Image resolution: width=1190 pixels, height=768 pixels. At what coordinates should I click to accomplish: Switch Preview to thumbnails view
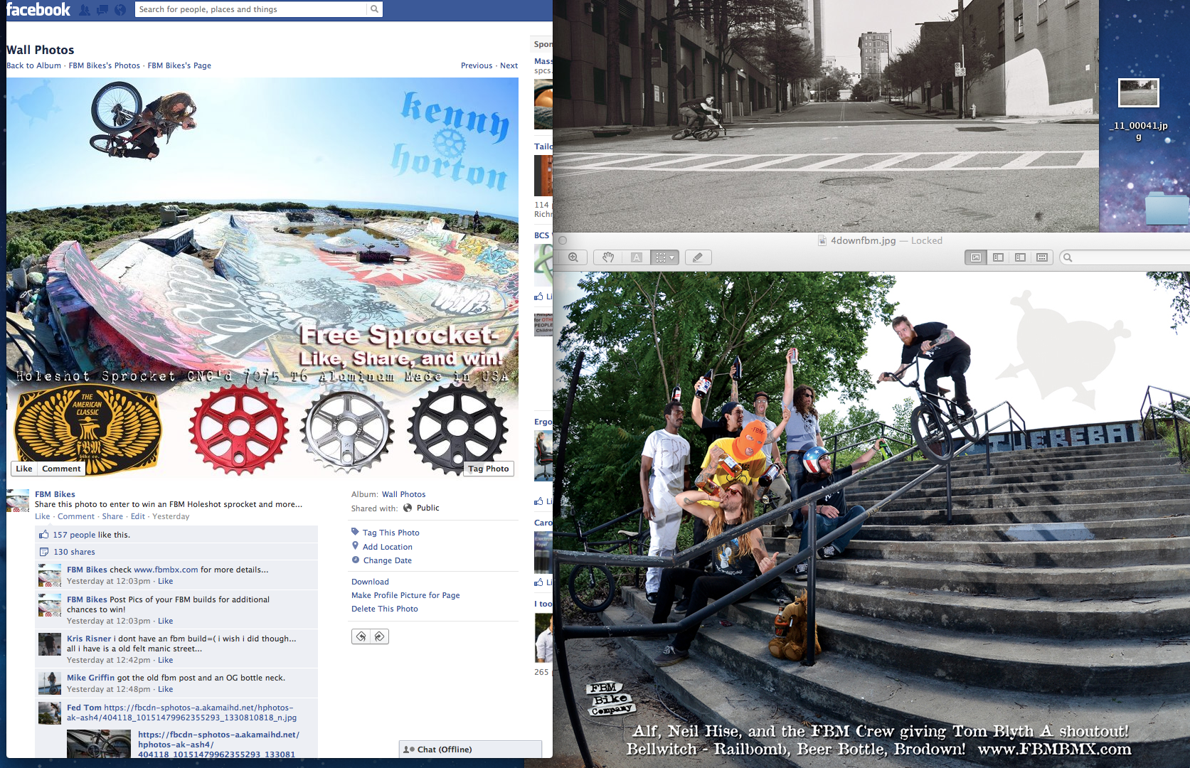pyautogui.click(x=998, y=257)
